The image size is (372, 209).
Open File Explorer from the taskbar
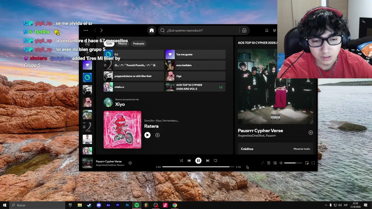(80, 205)
